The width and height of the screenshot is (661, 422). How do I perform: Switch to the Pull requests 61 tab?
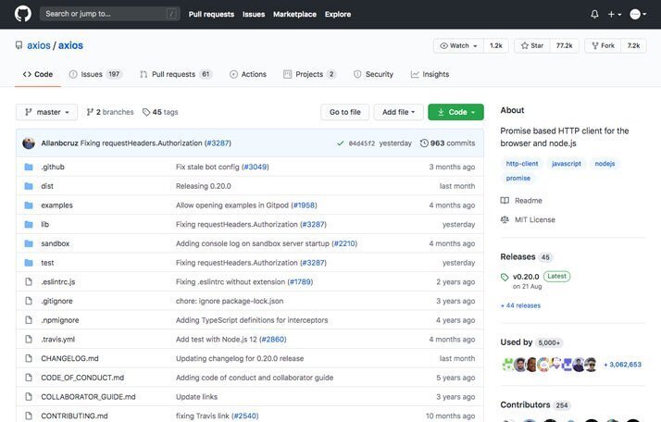(175, 74)
